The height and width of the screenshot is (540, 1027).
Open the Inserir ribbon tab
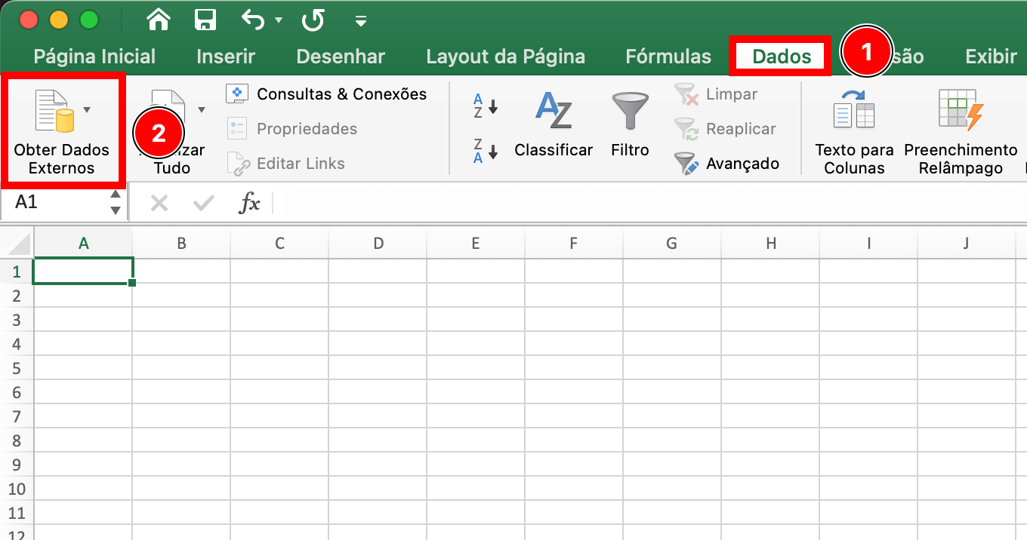point(226,57)
